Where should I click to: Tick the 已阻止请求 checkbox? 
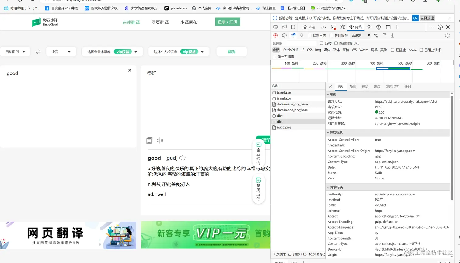click(x=421, y=50)
